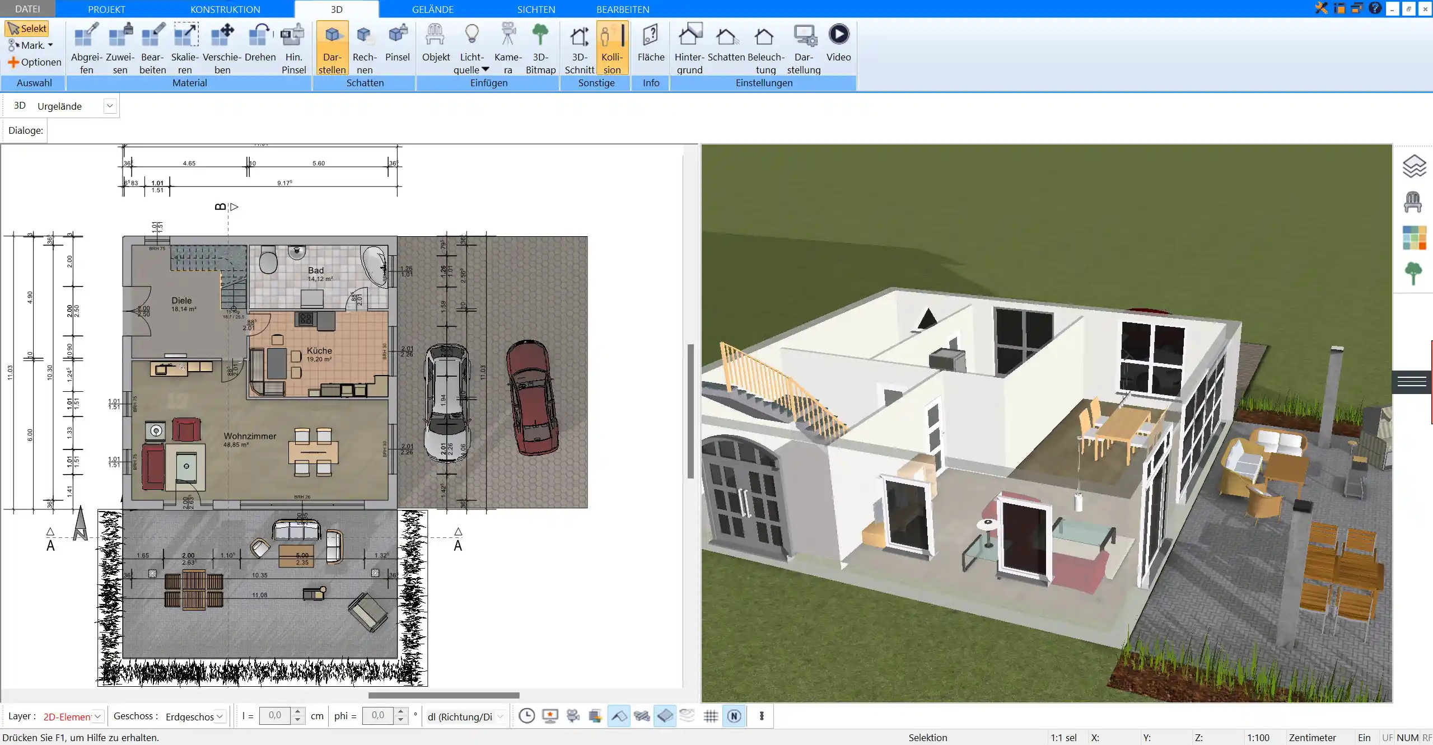Insert a 3D-Bitmap tree icon
This screenshot has width=1433, height=745.
tap(540, 48)
